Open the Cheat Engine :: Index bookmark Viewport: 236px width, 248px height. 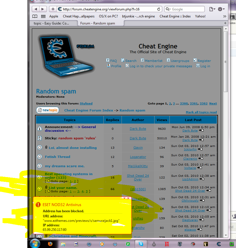(x=175, y=16)
